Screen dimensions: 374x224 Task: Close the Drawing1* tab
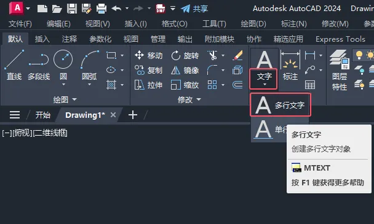[113, 115]
